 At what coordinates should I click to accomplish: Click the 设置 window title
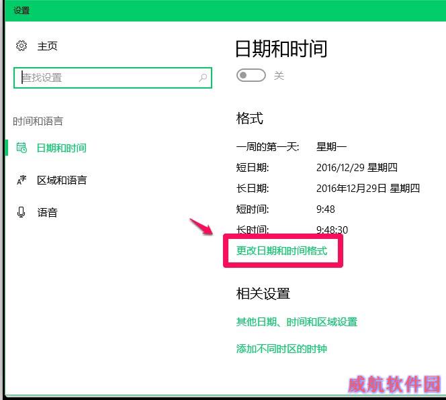point(21,11)
